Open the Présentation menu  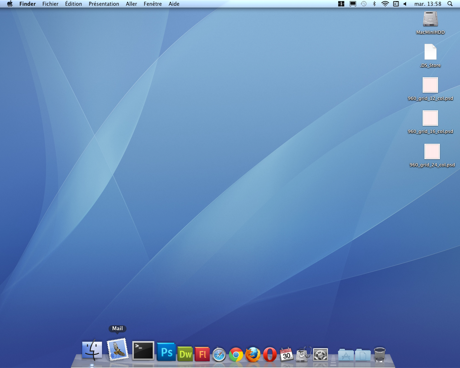coord(104,4)
